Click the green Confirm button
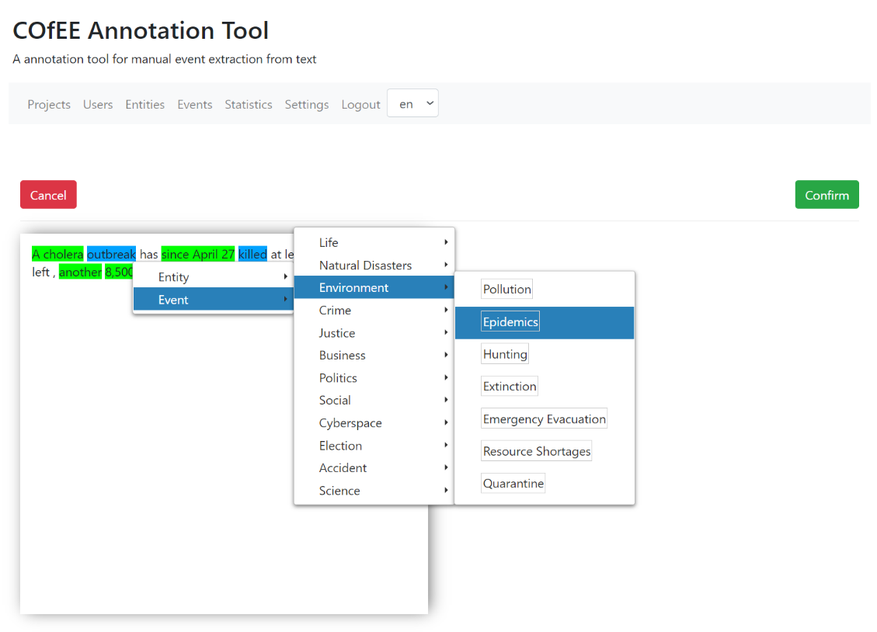This screenshot has height=632, width=877. click(827, 194)
